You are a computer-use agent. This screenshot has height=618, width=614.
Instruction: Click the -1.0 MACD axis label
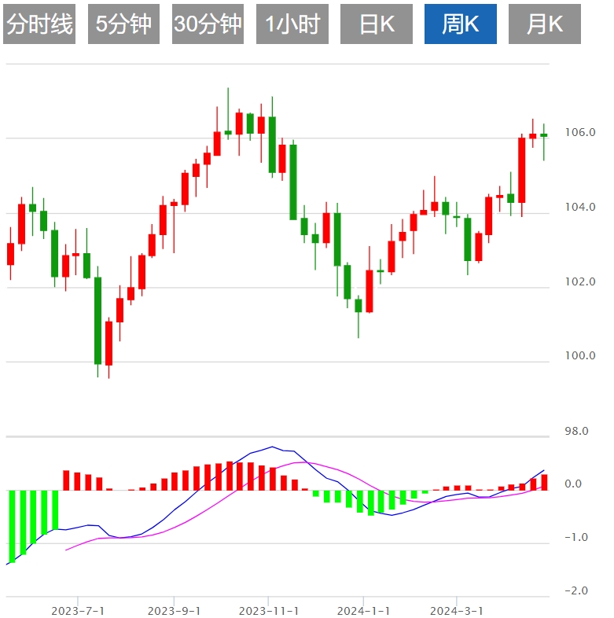[578, 537]
